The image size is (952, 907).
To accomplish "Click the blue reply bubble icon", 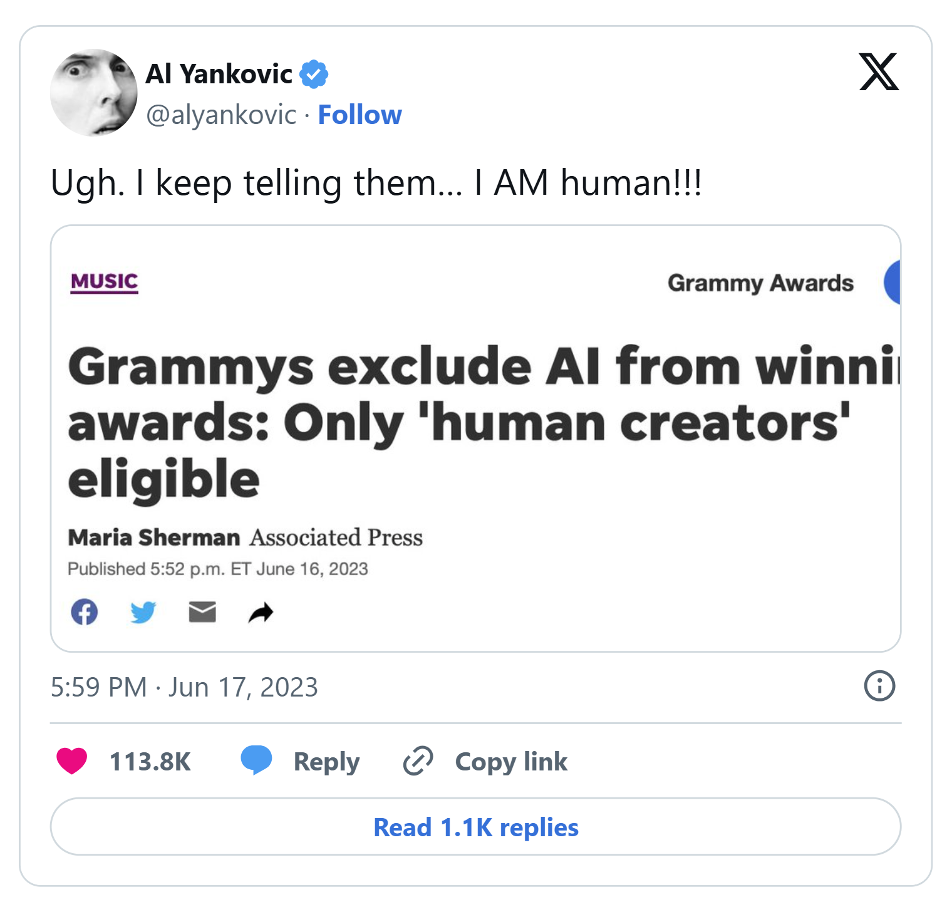I will pyautogui.click(x=256, y=760).
